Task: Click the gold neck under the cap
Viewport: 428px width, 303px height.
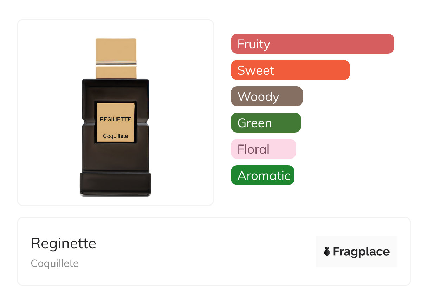Action: [116, 72]
